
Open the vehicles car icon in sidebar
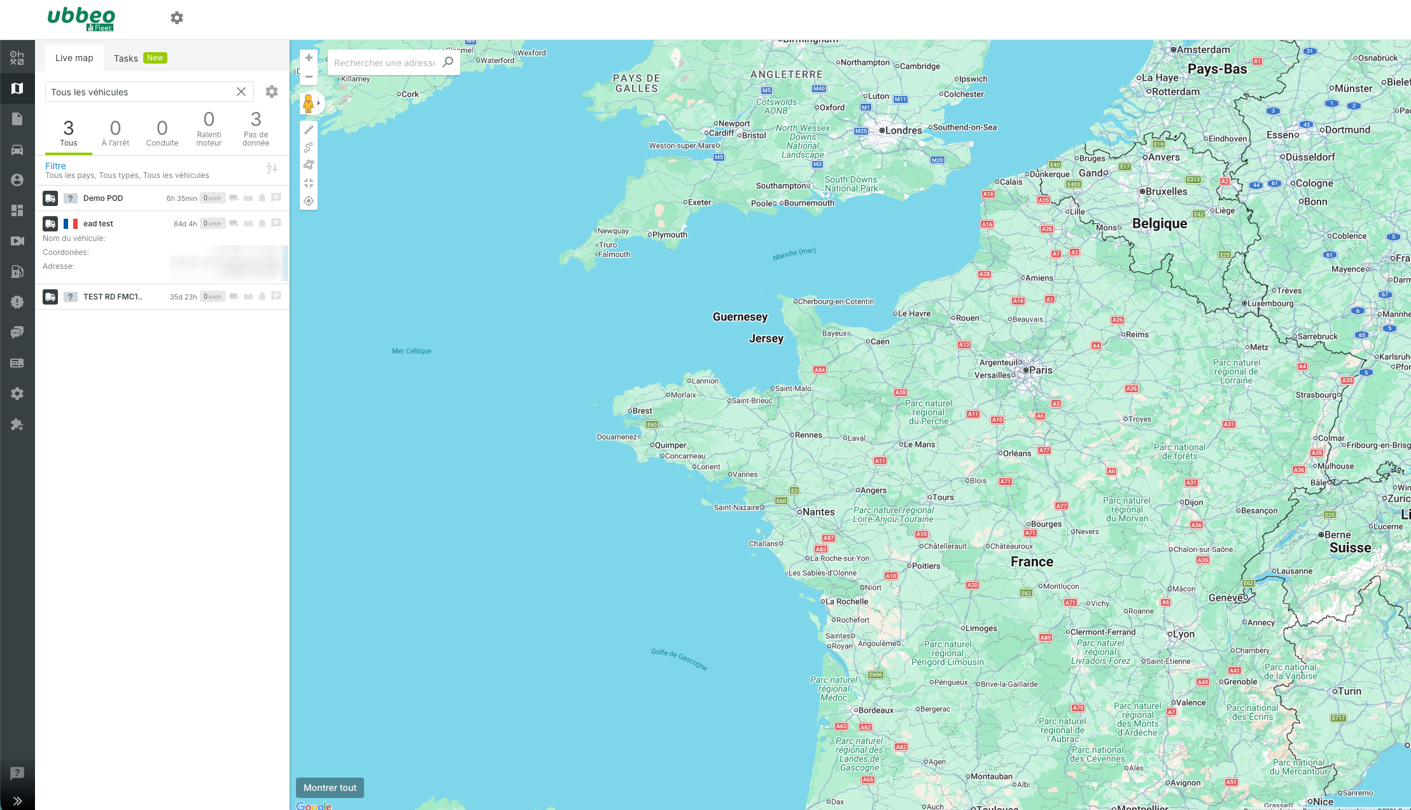tap(17, 149)
